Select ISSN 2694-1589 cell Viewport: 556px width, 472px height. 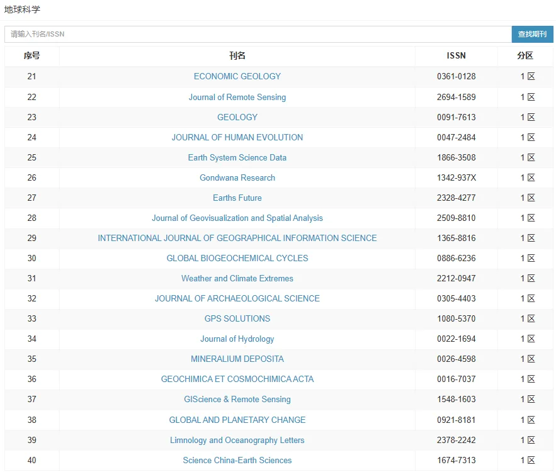point(457,97)
